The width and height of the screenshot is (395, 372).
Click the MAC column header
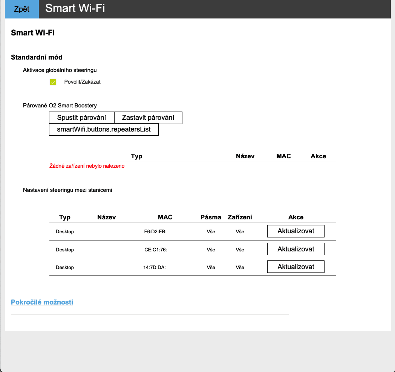pos(165,217)
